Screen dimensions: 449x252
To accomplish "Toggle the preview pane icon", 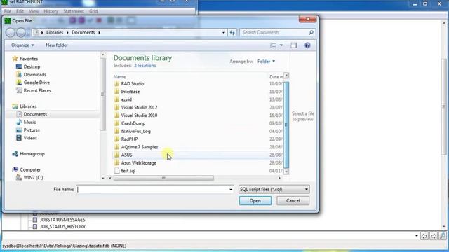I will pos(294,45).
